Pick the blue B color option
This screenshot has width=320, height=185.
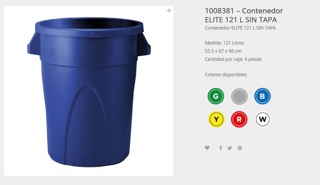click(262, 96)
